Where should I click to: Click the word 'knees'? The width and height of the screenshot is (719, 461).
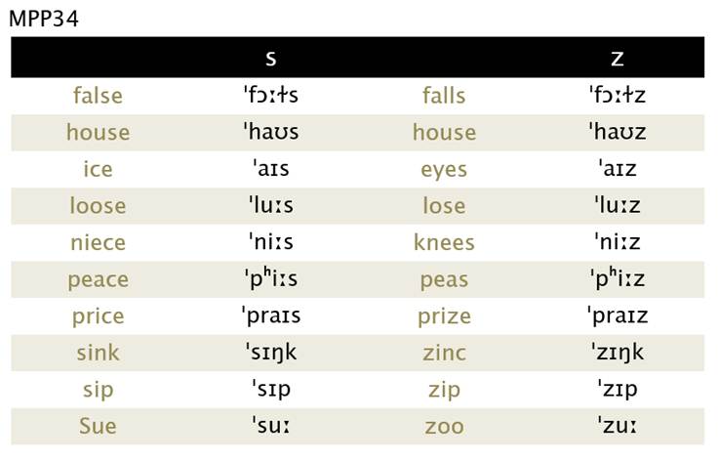444,242
